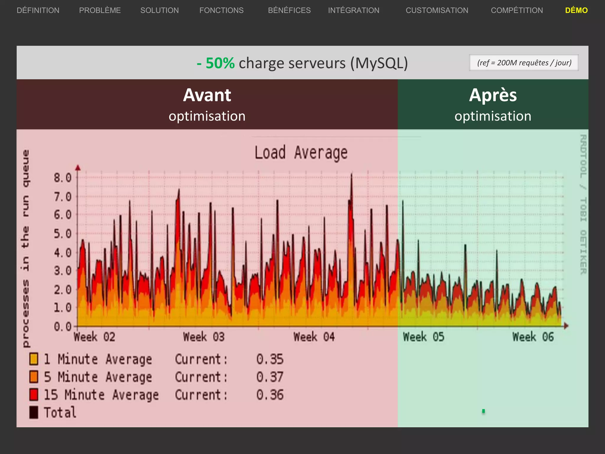Click the 2.0 y-axis value
Image resolution: width=605 pixels, height=454 pixels.
63,290
